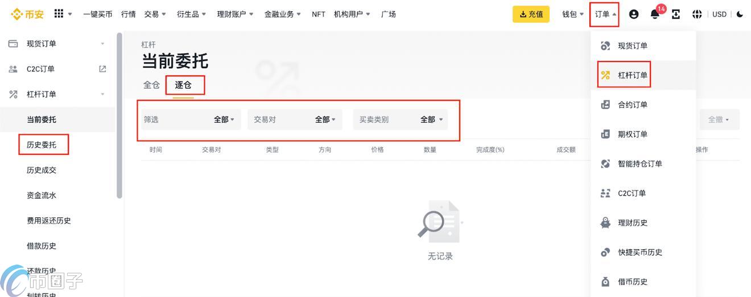Click the 成交额 column header
Viewport: 751px width, 297px height.
tap(566, 150)
